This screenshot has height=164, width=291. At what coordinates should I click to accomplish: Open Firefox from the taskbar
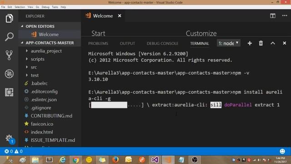coord(115,160)
